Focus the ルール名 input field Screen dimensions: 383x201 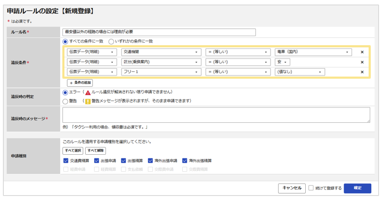pos(159,32)
